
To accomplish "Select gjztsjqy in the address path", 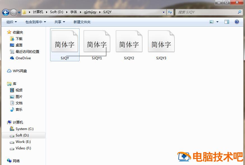I will [x=90, y=12].
